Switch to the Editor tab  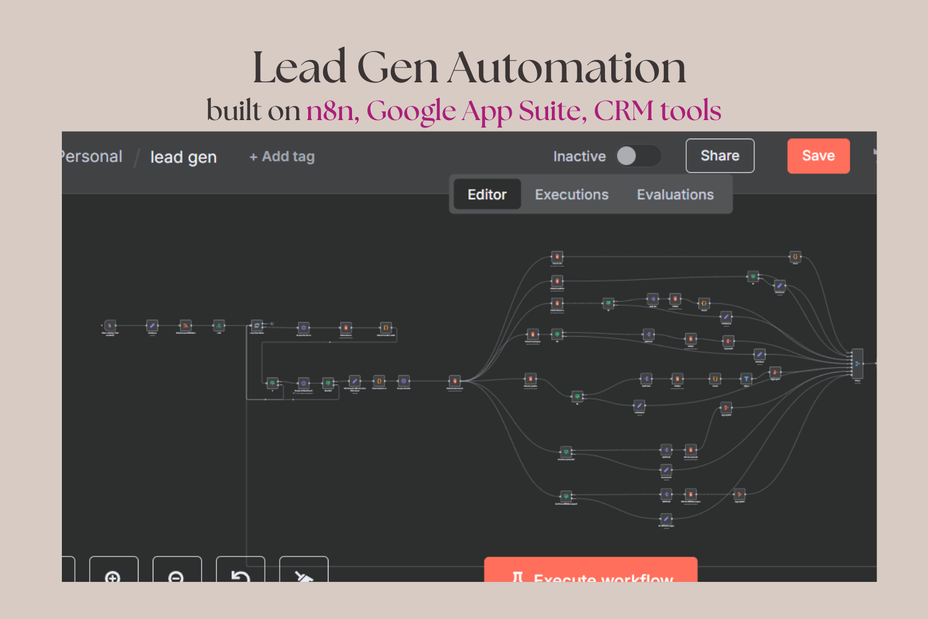[487, 194]
